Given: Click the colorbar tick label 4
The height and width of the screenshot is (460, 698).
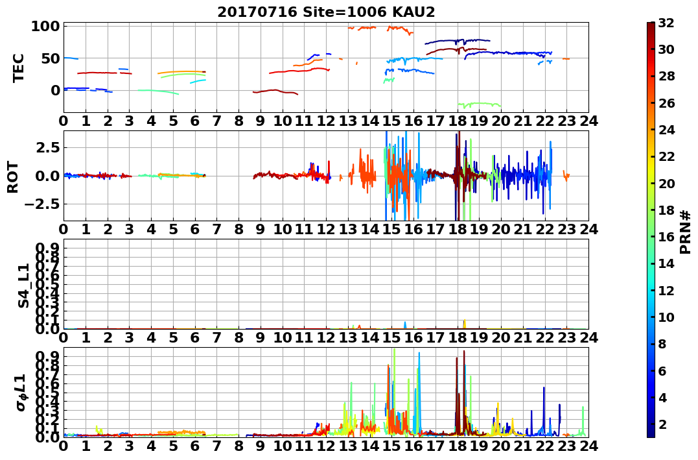Looking at the screenshot, I should 662,397.
